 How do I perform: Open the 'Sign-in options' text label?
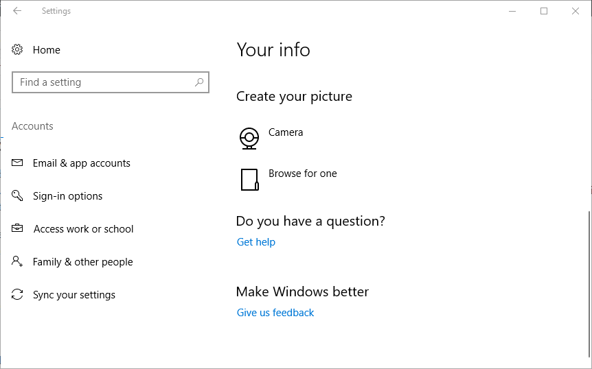[67, 196]
